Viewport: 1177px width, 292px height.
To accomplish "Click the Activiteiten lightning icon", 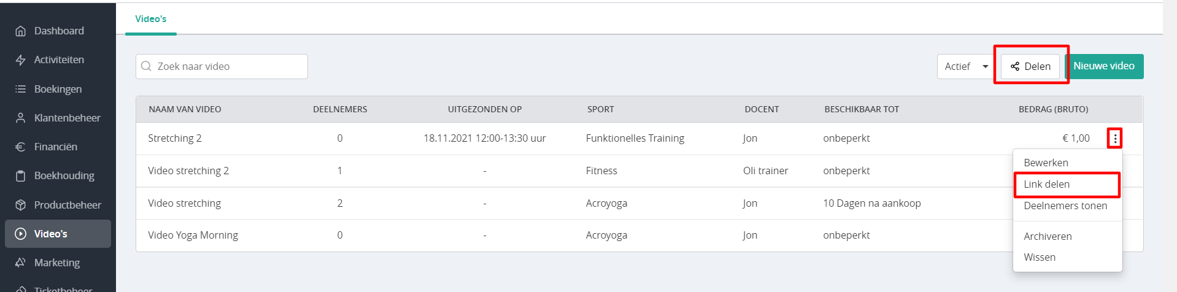I will tap(21, 60).
